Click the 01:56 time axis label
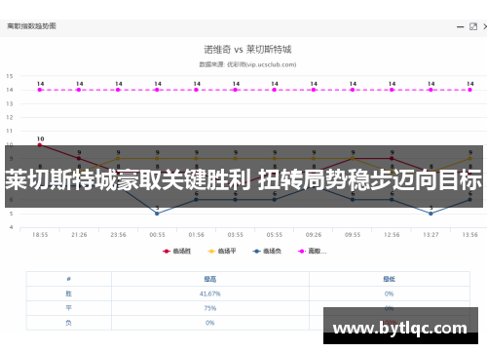 (x=196, y=235)
